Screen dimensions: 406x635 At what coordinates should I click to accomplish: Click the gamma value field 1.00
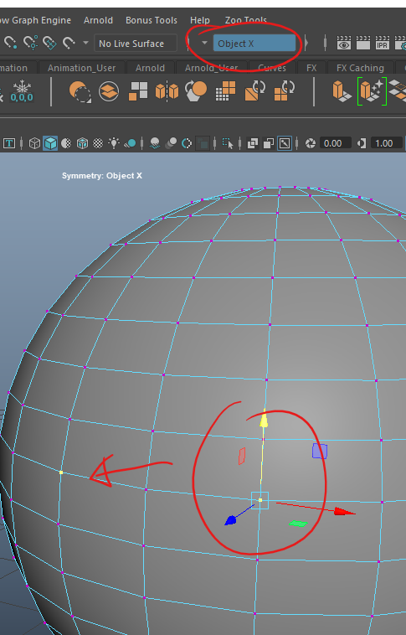pos(386,143)
